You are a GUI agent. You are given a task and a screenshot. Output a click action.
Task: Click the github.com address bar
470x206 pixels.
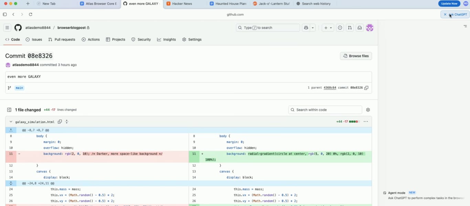[x=235, y=14]
